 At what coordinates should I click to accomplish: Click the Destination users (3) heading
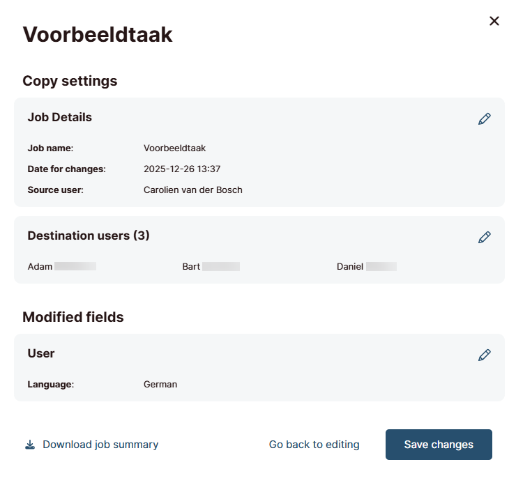click(89, 236)
